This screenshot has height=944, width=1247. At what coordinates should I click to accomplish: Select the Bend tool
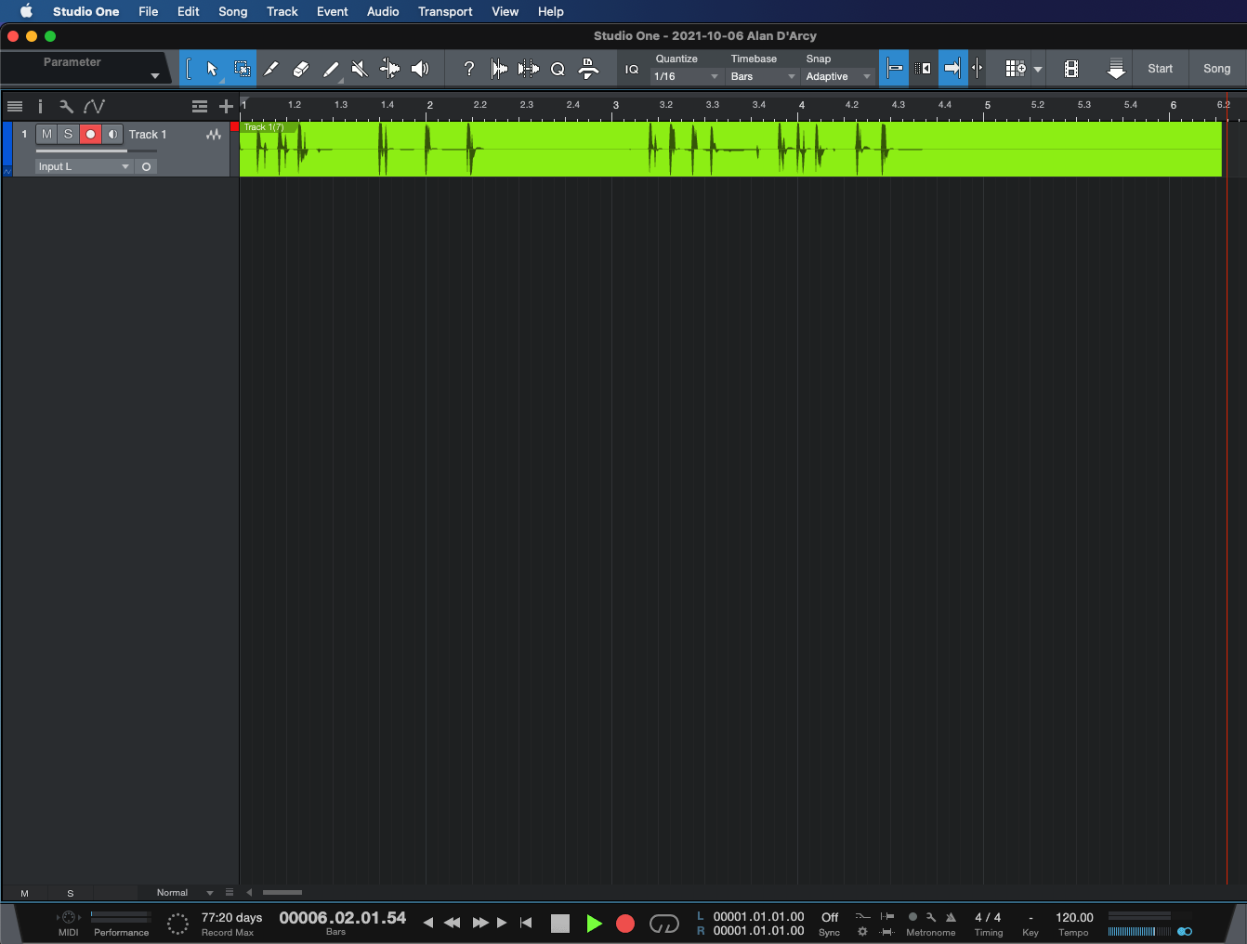pyautogui.click(x=389, y=68)
